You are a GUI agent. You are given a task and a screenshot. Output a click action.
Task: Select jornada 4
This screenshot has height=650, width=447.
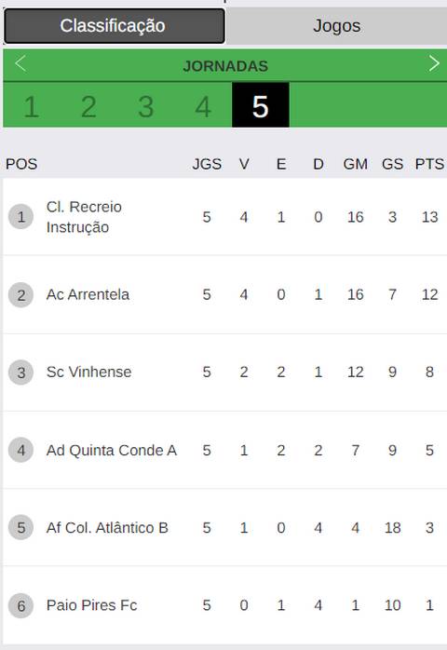(x=203, y=106)
